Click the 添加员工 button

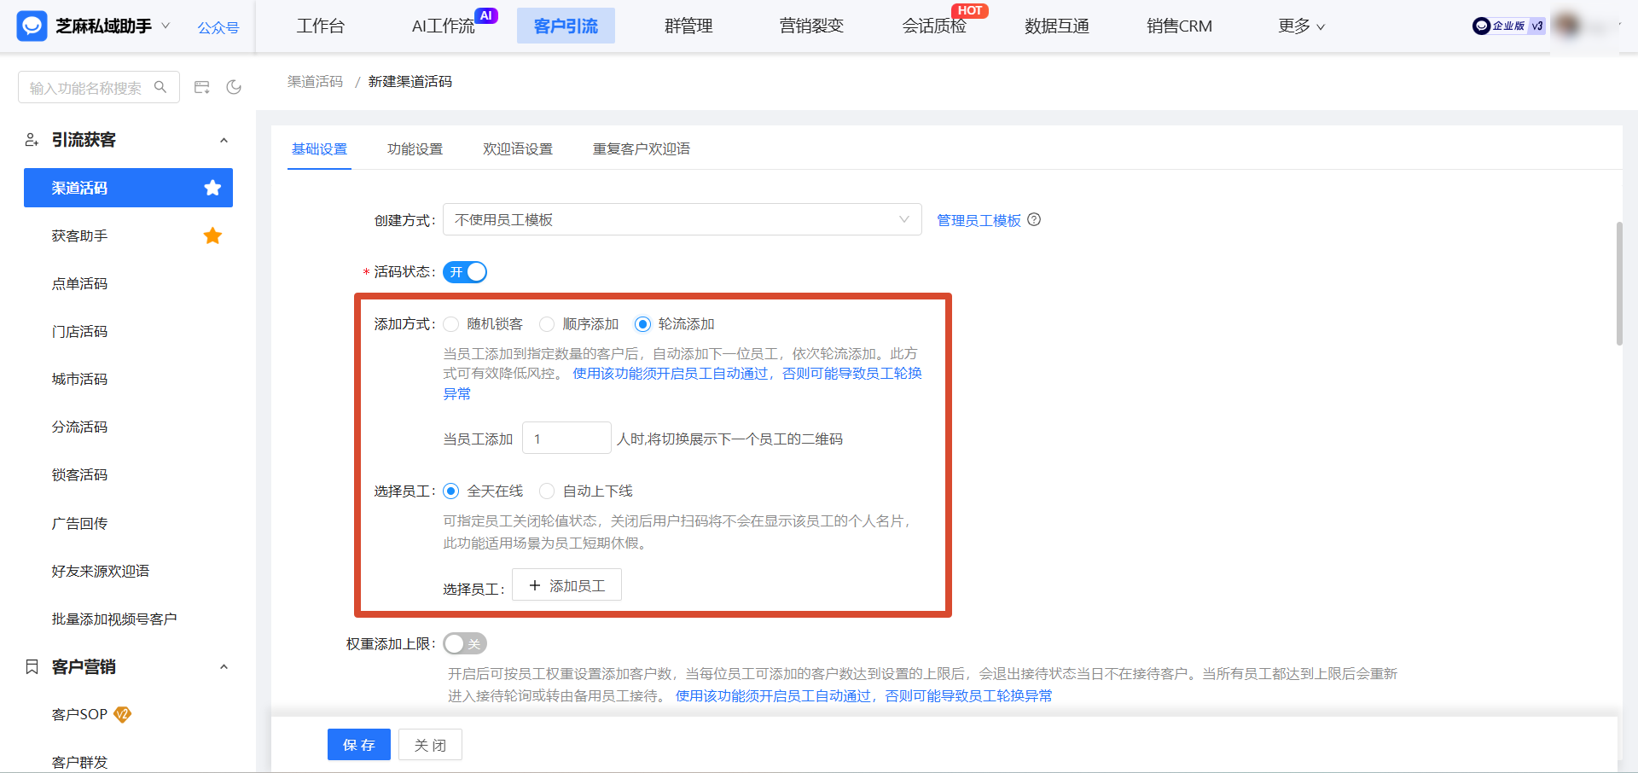pyautogui.click(x=566, y=585)
